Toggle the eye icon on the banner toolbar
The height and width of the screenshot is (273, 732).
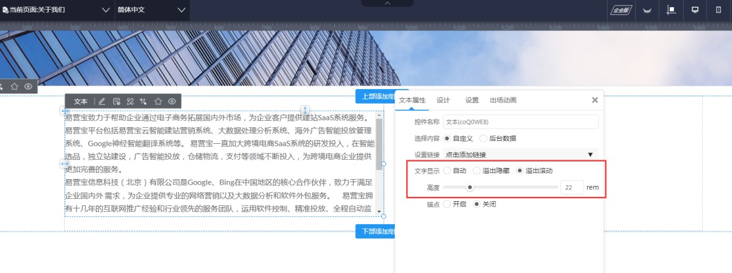(x=28, y=87)
